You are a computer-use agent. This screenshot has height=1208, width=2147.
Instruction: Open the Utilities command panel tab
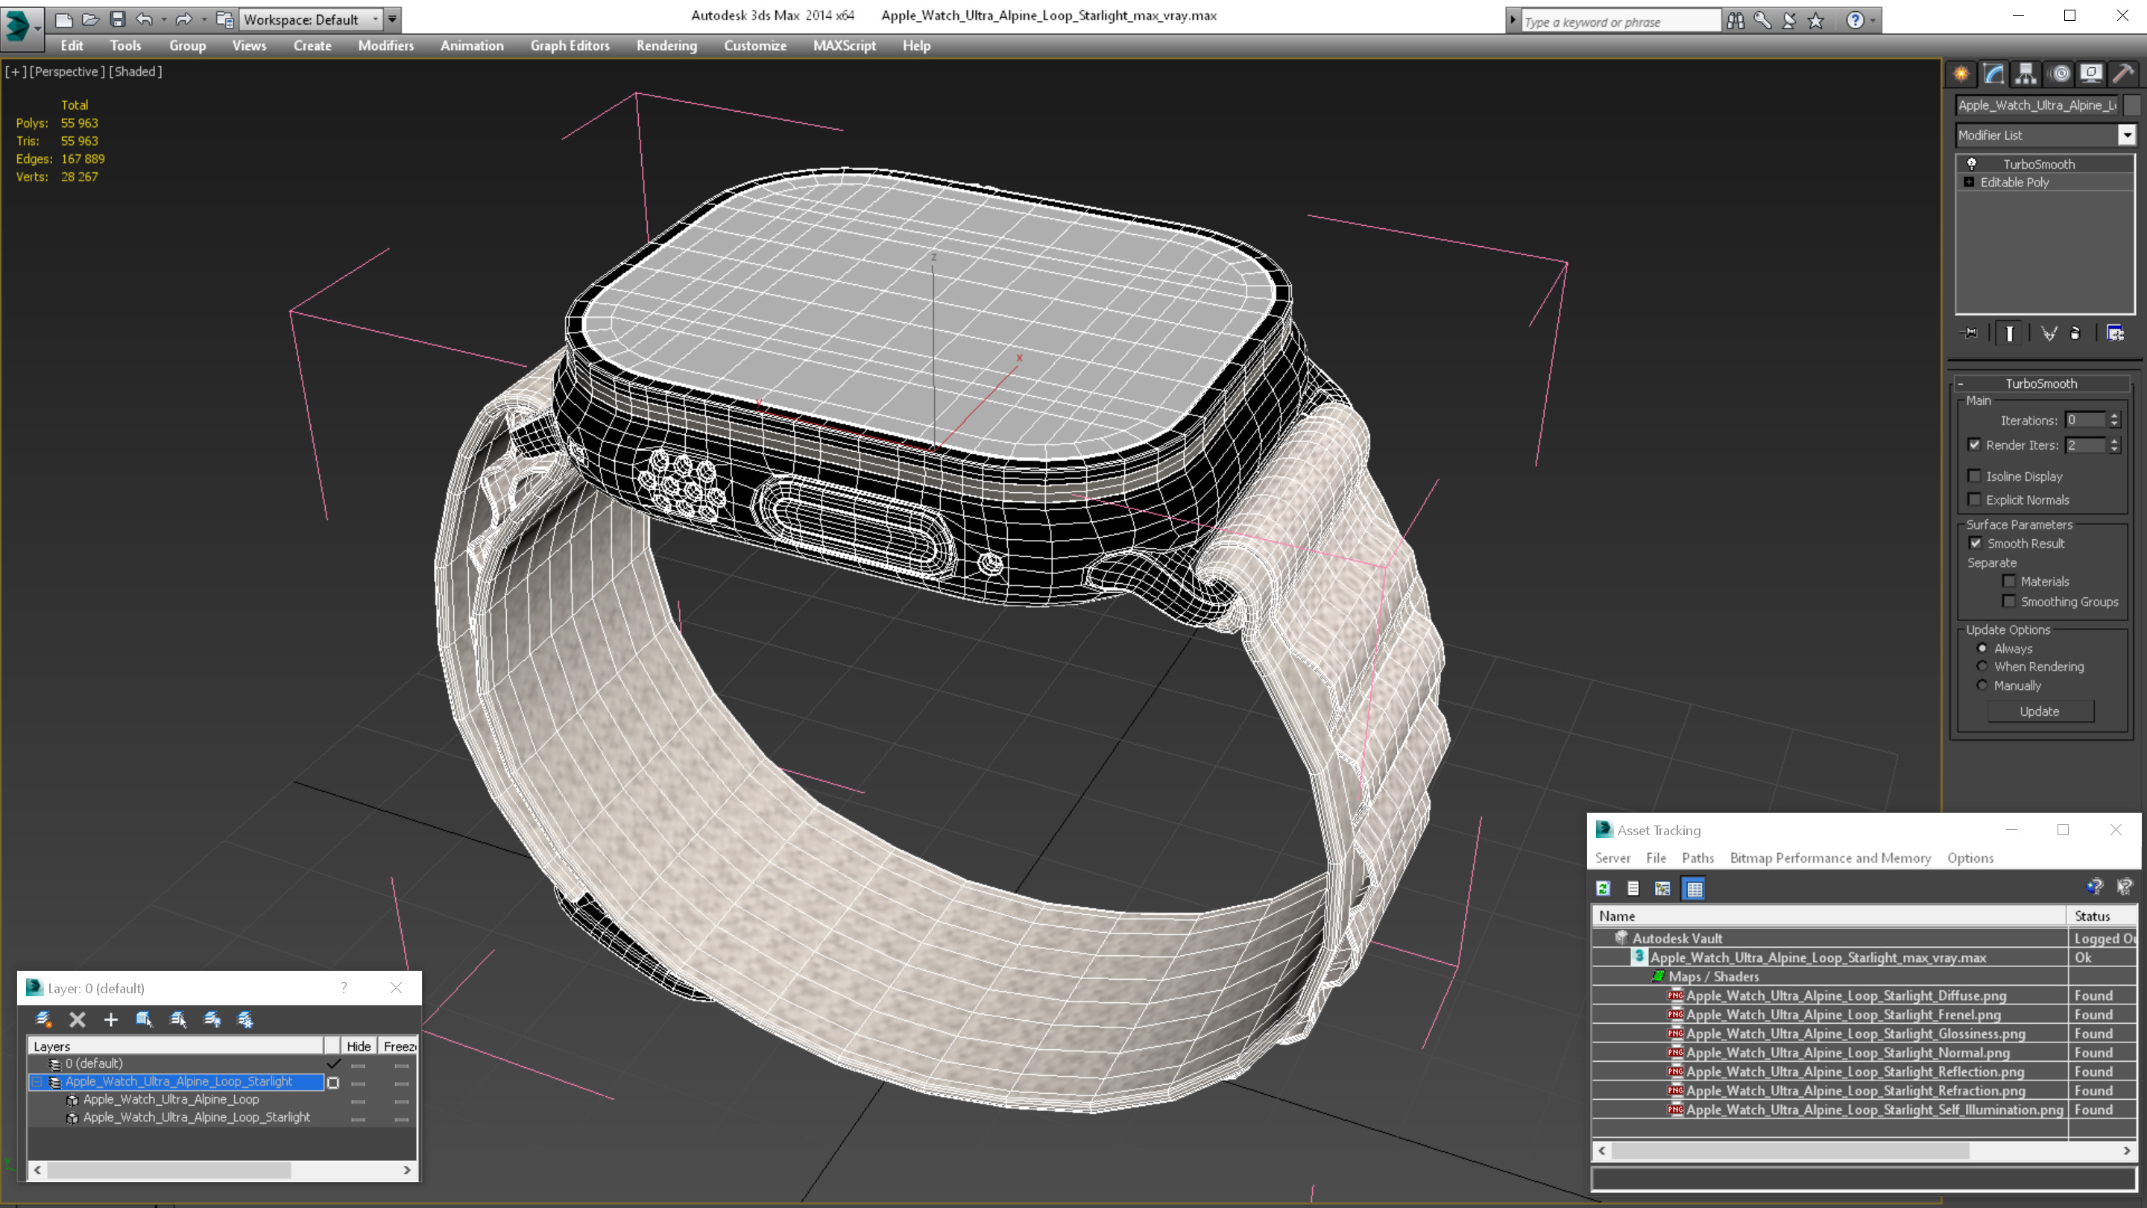coord(2124,75)
